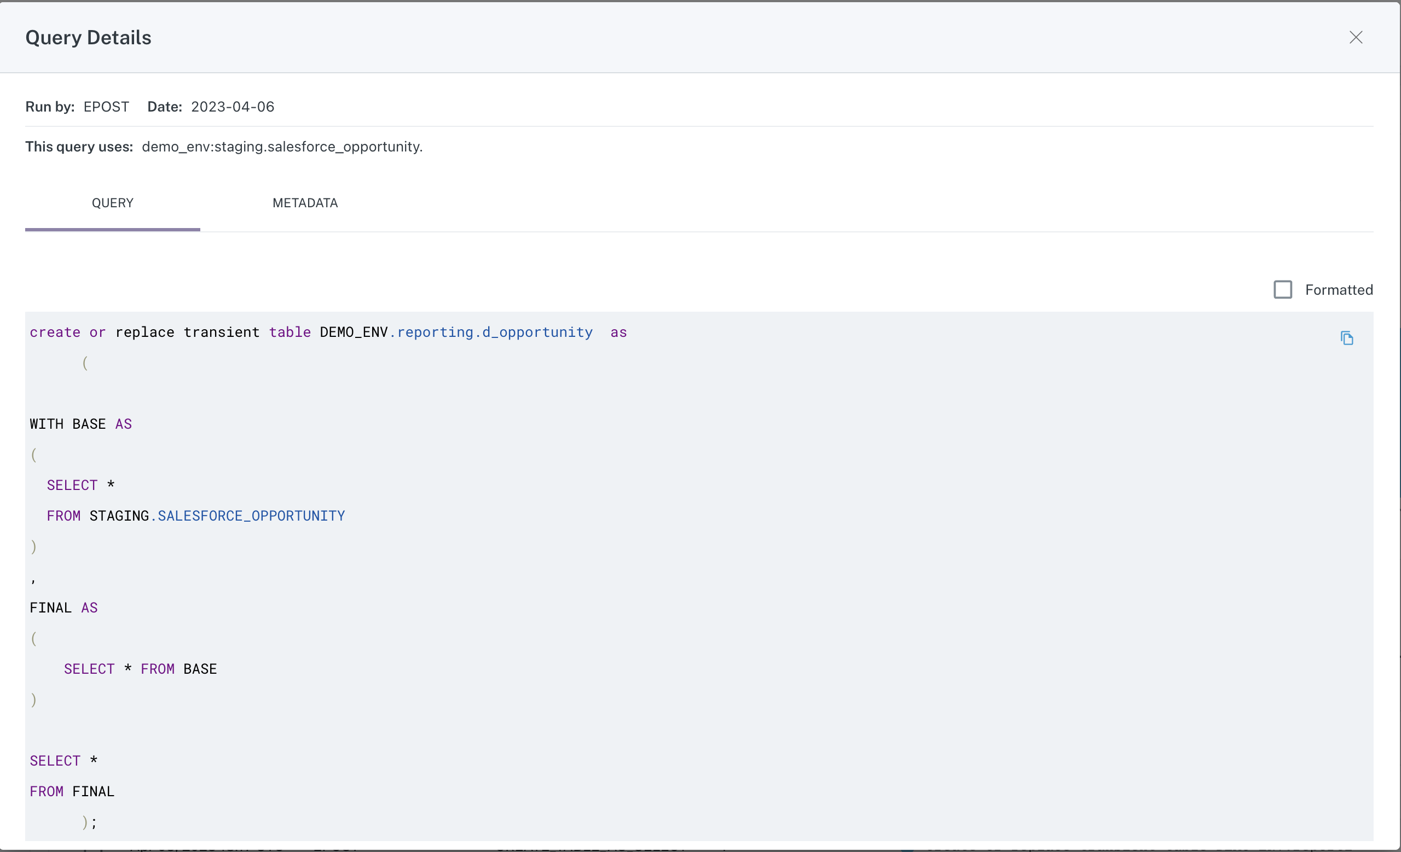Click 'FROM STAGING.SALESFORCE_OPPORTUNITY' line
The height and width of the screenshot is (852, 1401).
195,516
